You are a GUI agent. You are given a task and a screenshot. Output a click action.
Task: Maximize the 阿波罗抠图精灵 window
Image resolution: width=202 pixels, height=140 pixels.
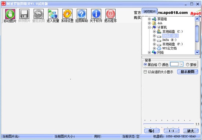(192, 4)
